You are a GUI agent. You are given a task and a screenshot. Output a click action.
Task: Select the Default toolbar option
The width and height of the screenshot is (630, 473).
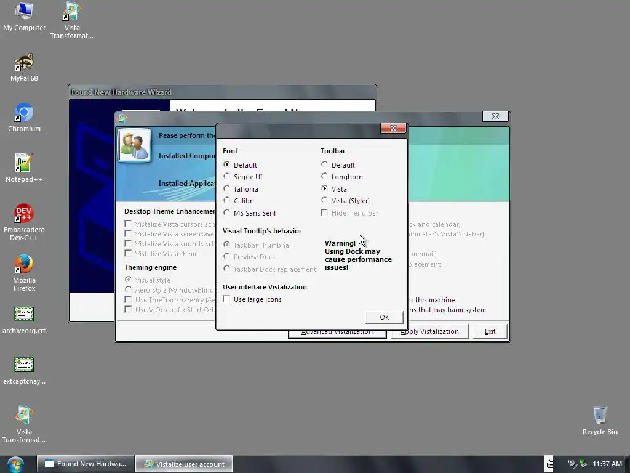pyautogui.click(x=338, y=165)
